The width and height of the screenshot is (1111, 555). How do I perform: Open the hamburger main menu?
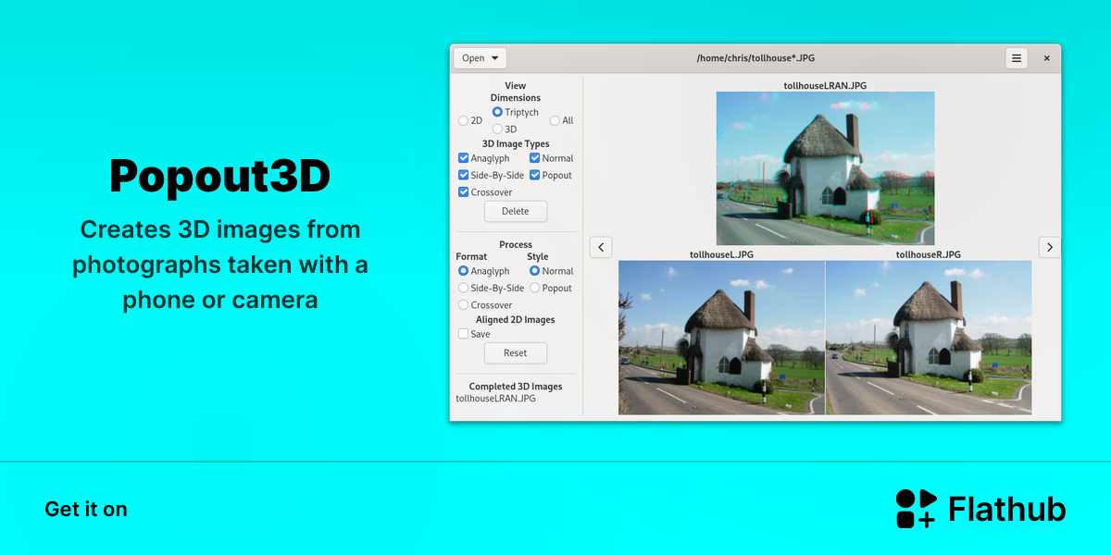(1017, 58)
